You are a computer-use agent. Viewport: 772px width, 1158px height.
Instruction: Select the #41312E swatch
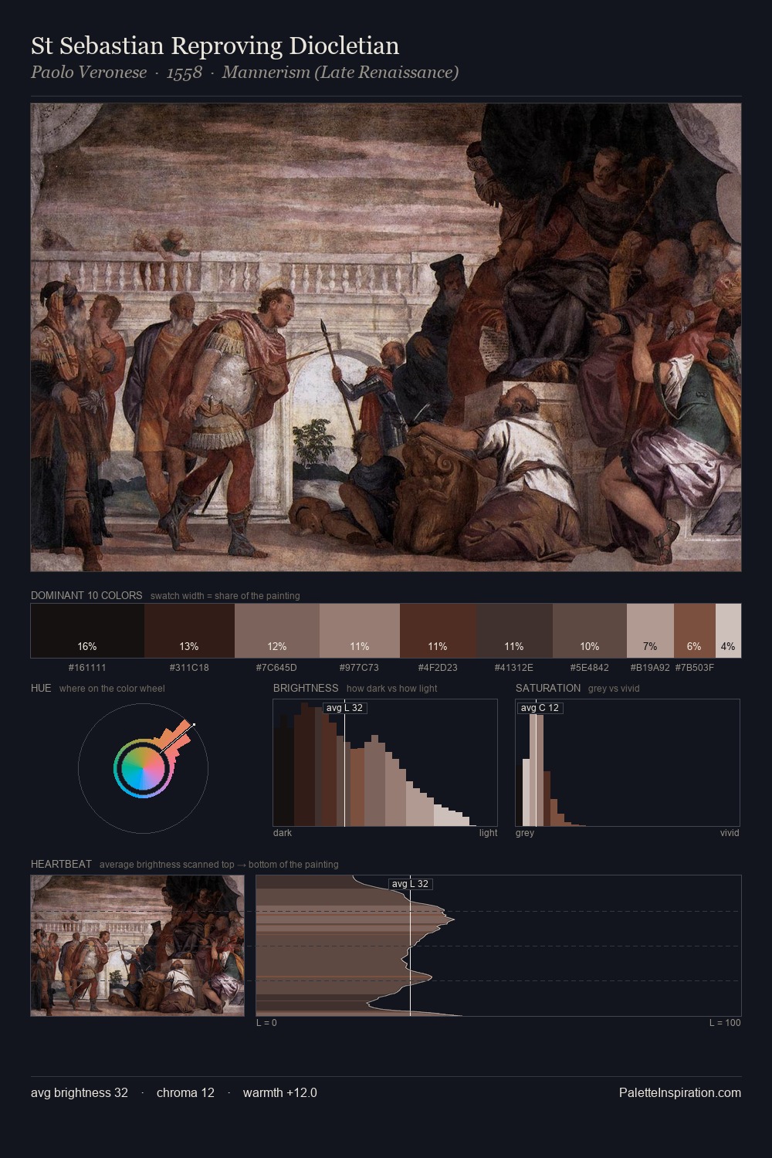click(514, 631)
